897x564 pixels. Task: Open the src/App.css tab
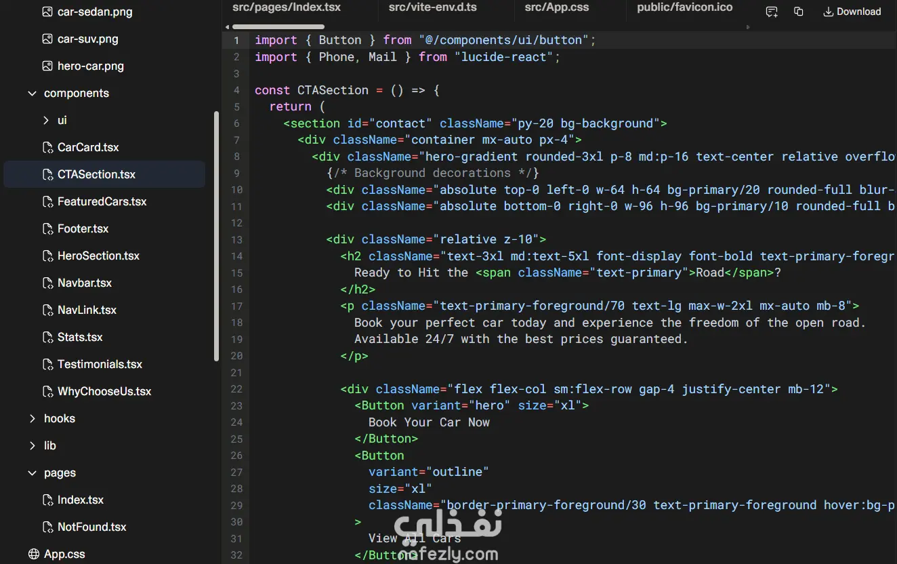557,7
